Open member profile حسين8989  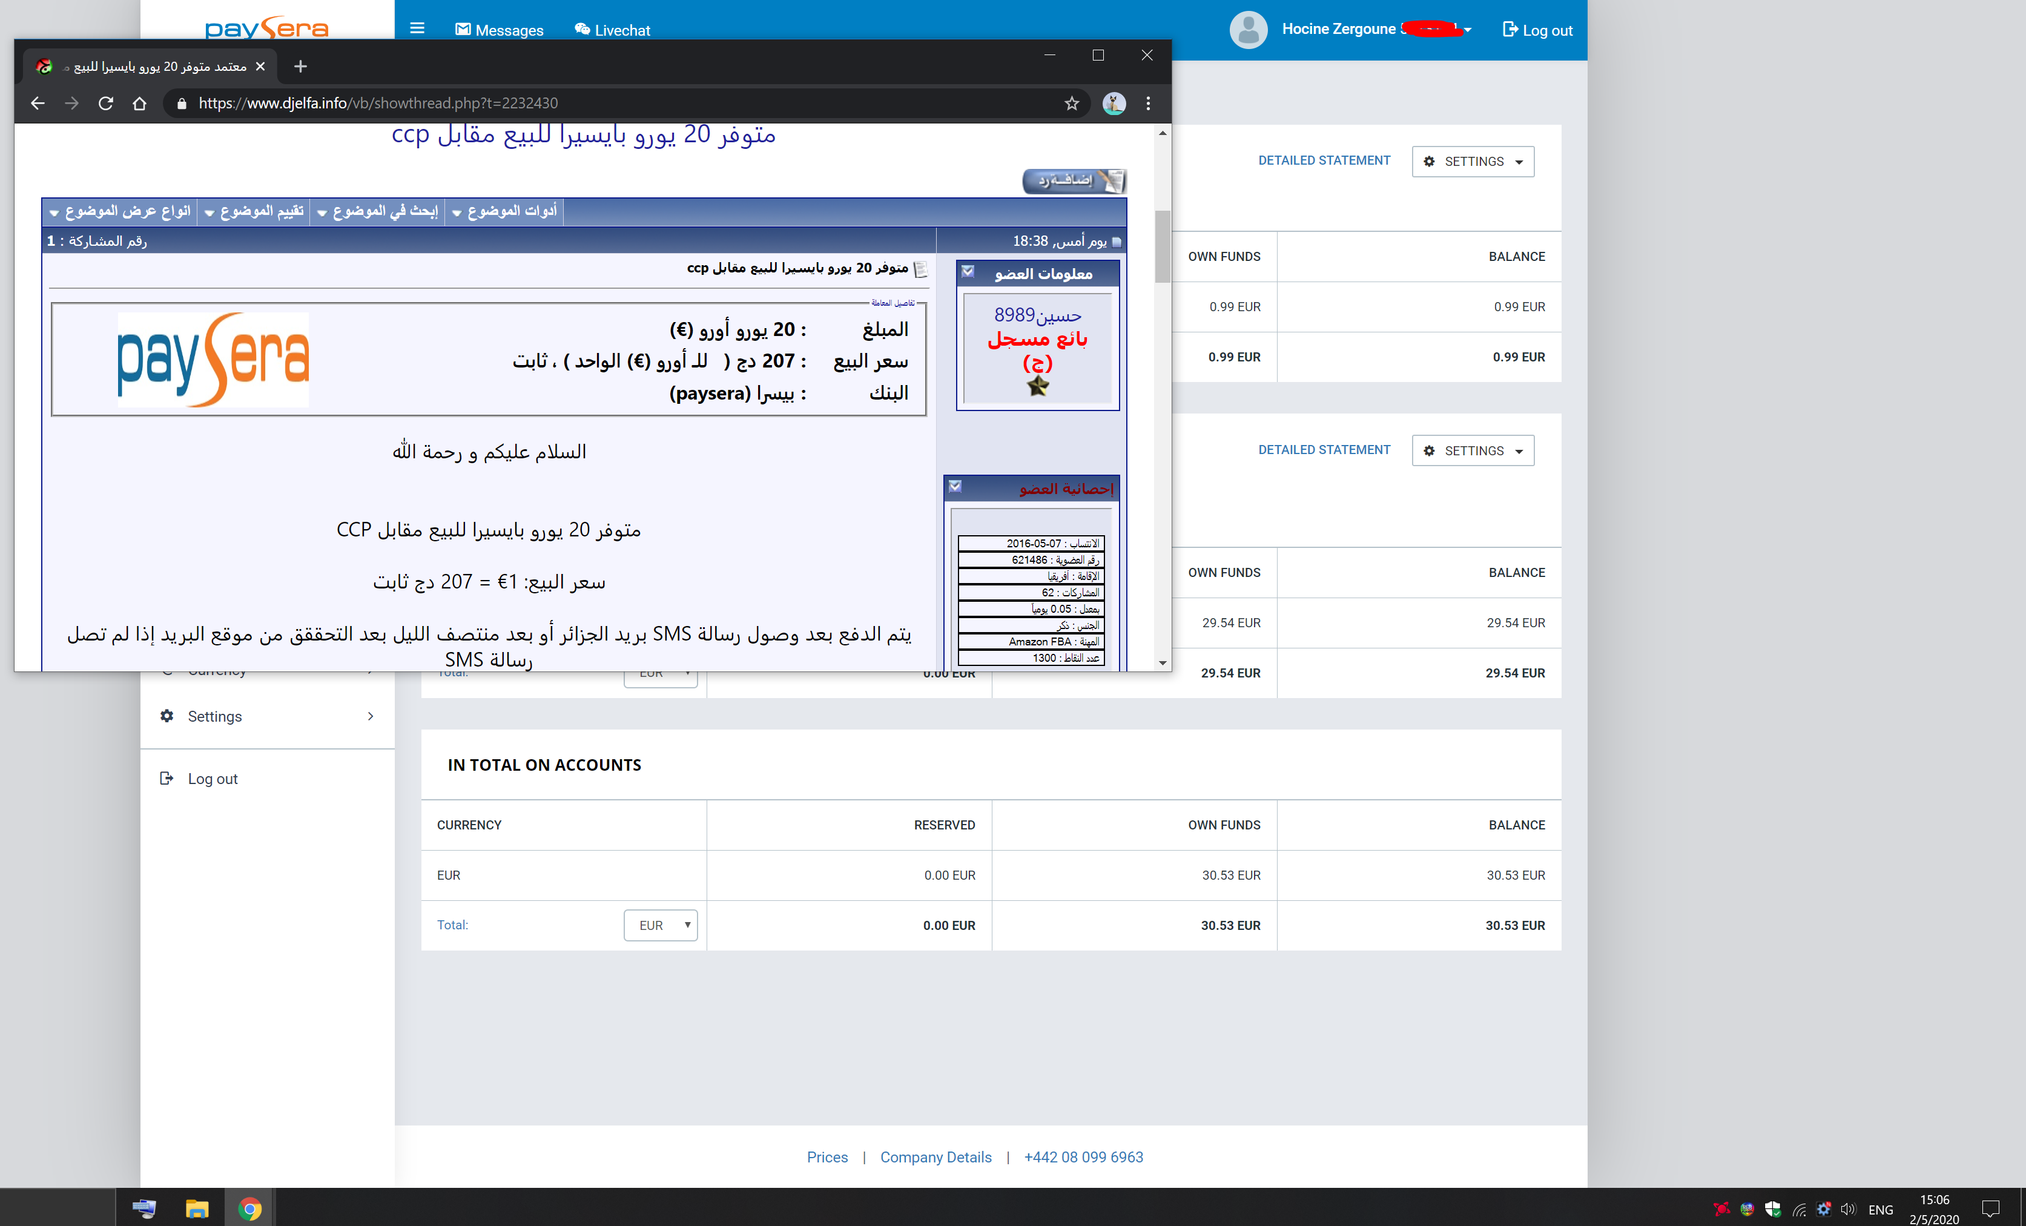1038,315
